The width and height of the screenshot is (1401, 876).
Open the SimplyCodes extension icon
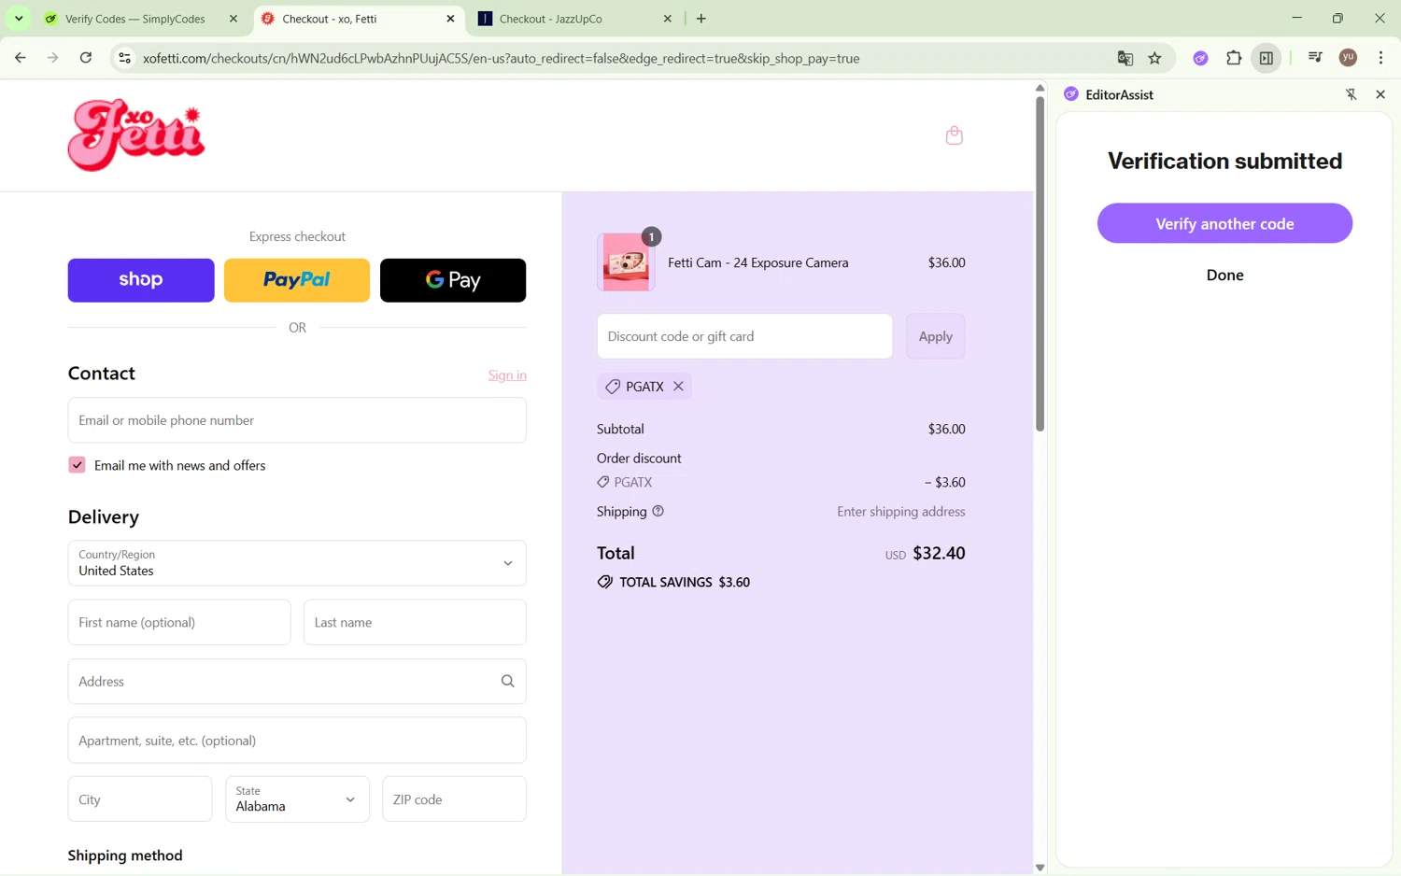(1200, 58)
